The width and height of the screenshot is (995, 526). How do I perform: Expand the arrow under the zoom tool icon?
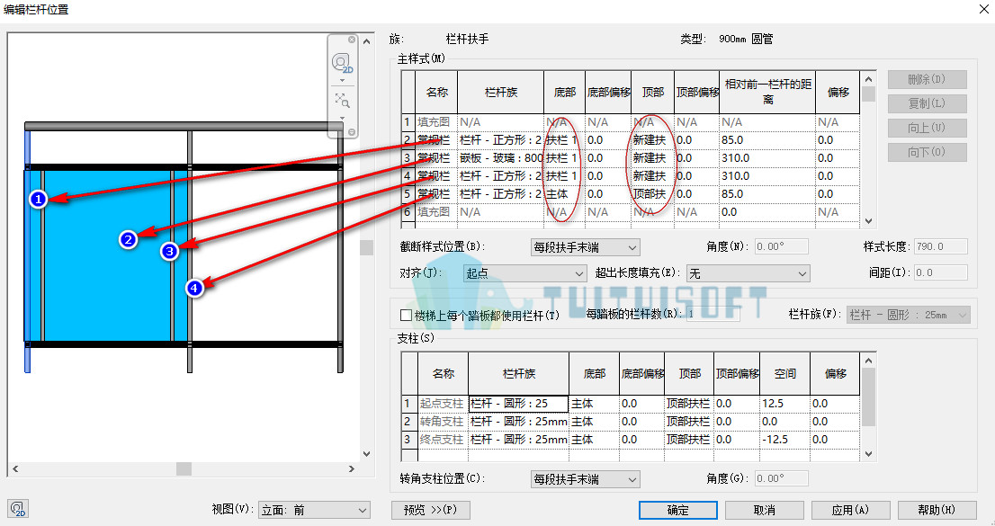(342, 118)
